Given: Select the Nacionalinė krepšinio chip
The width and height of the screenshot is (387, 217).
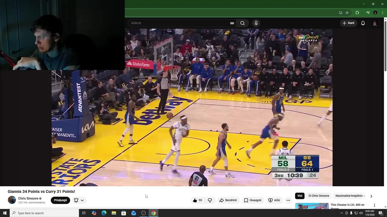Looking at the screenshot, I should (350, 196).
